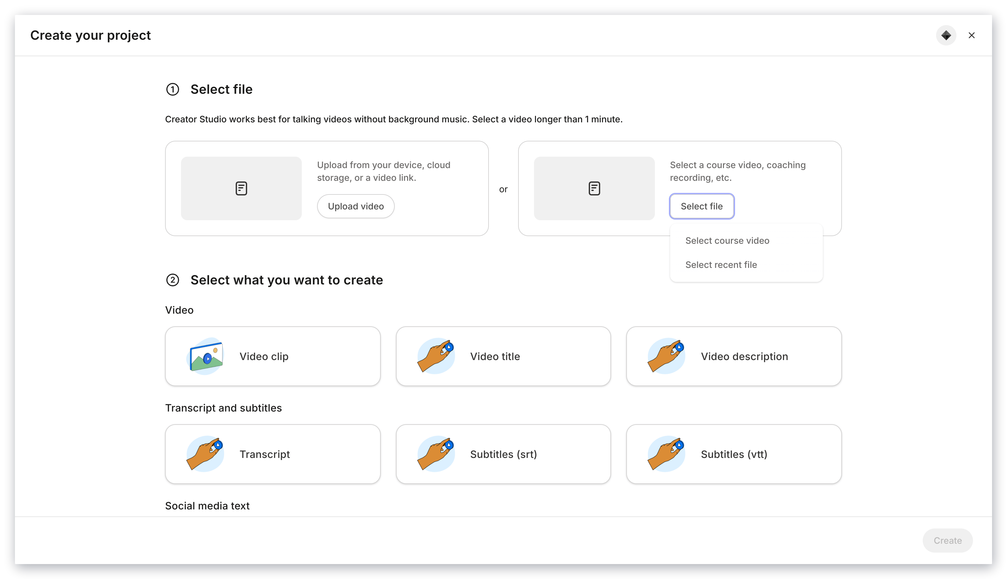The height and width of the screenshot is (579, 1007).
Task: Click the document icon in the course file thumbnail
Action: click(x=594, y=188)
